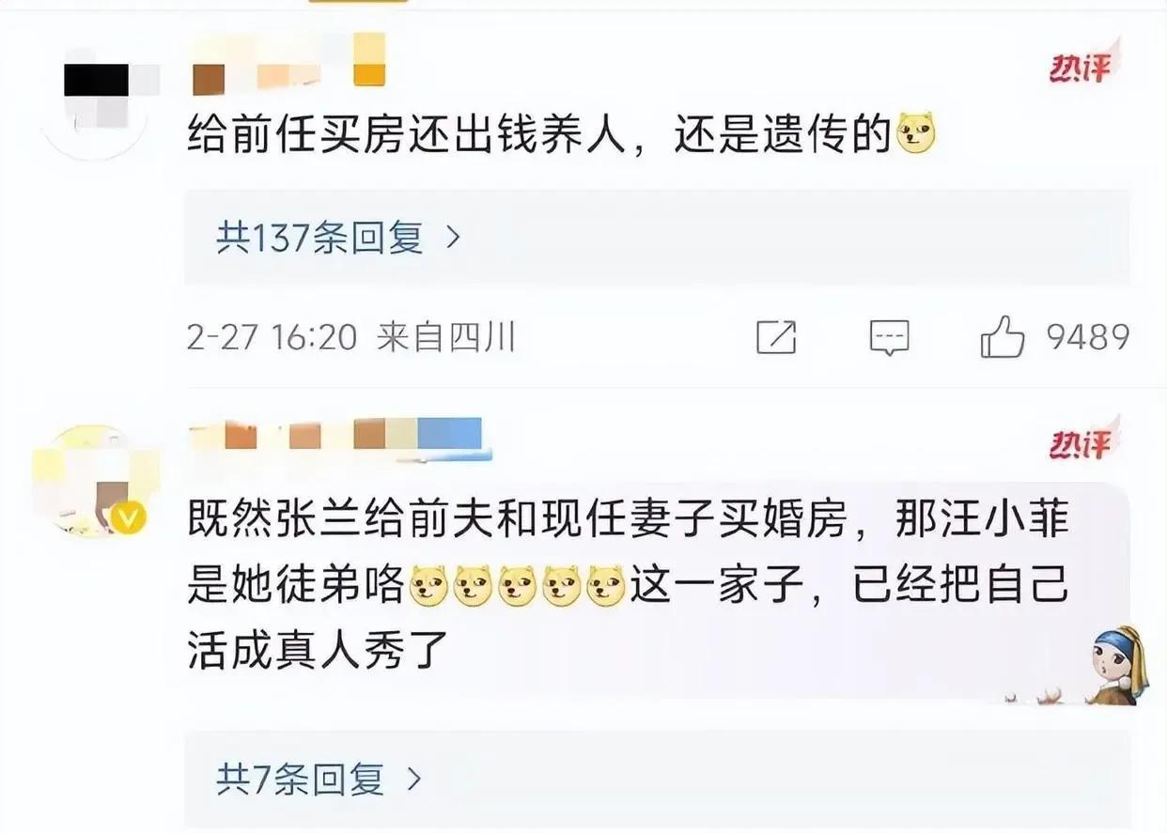Image resolution: width=1167 pixels, height=833 pixels.
Task: Click the 9489 like count
Action: point(1088,337)
